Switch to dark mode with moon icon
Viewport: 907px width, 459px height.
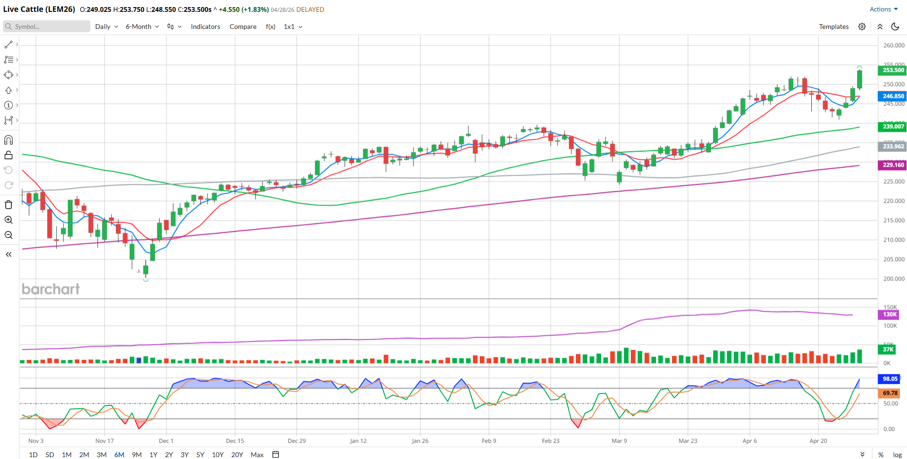point(895,27)
